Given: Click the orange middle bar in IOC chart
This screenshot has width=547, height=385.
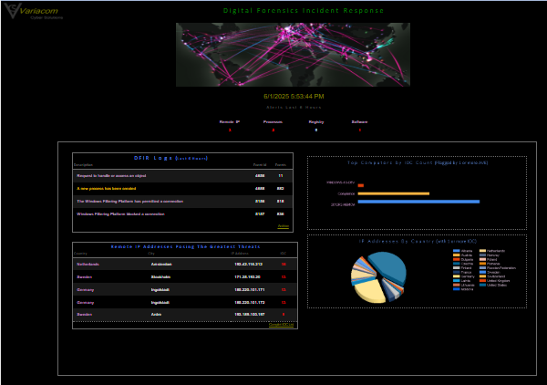Looking at the screenshot, I should (394, 193).
